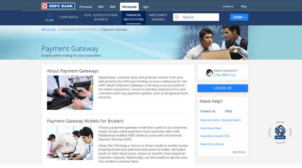Open Contact Us link
This screenshot has width=302, height=168.
[x=208, y=111]
